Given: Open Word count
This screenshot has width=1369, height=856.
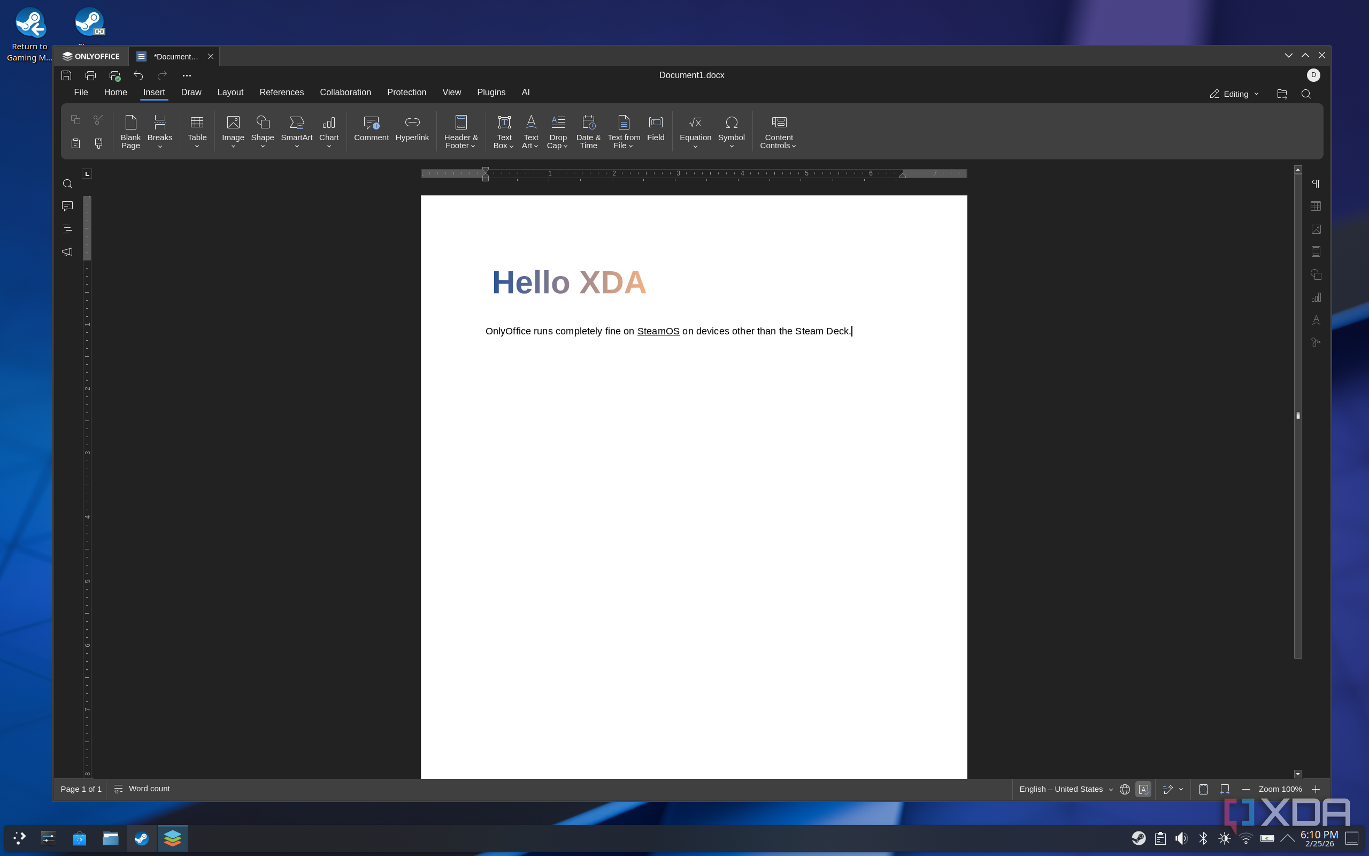Looking at the screenshot, I should (x=142, y=789).
